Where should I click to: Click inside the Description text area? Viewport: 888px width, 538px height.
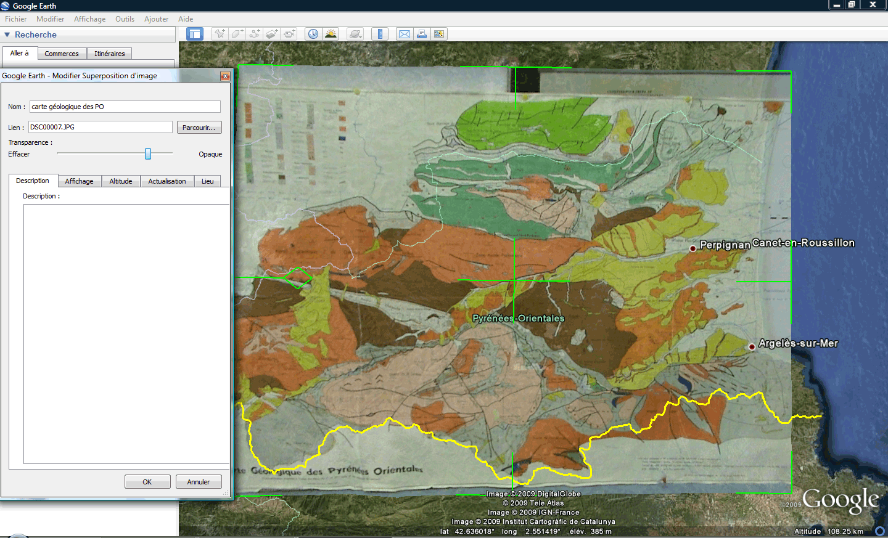(x=126, y=333)
